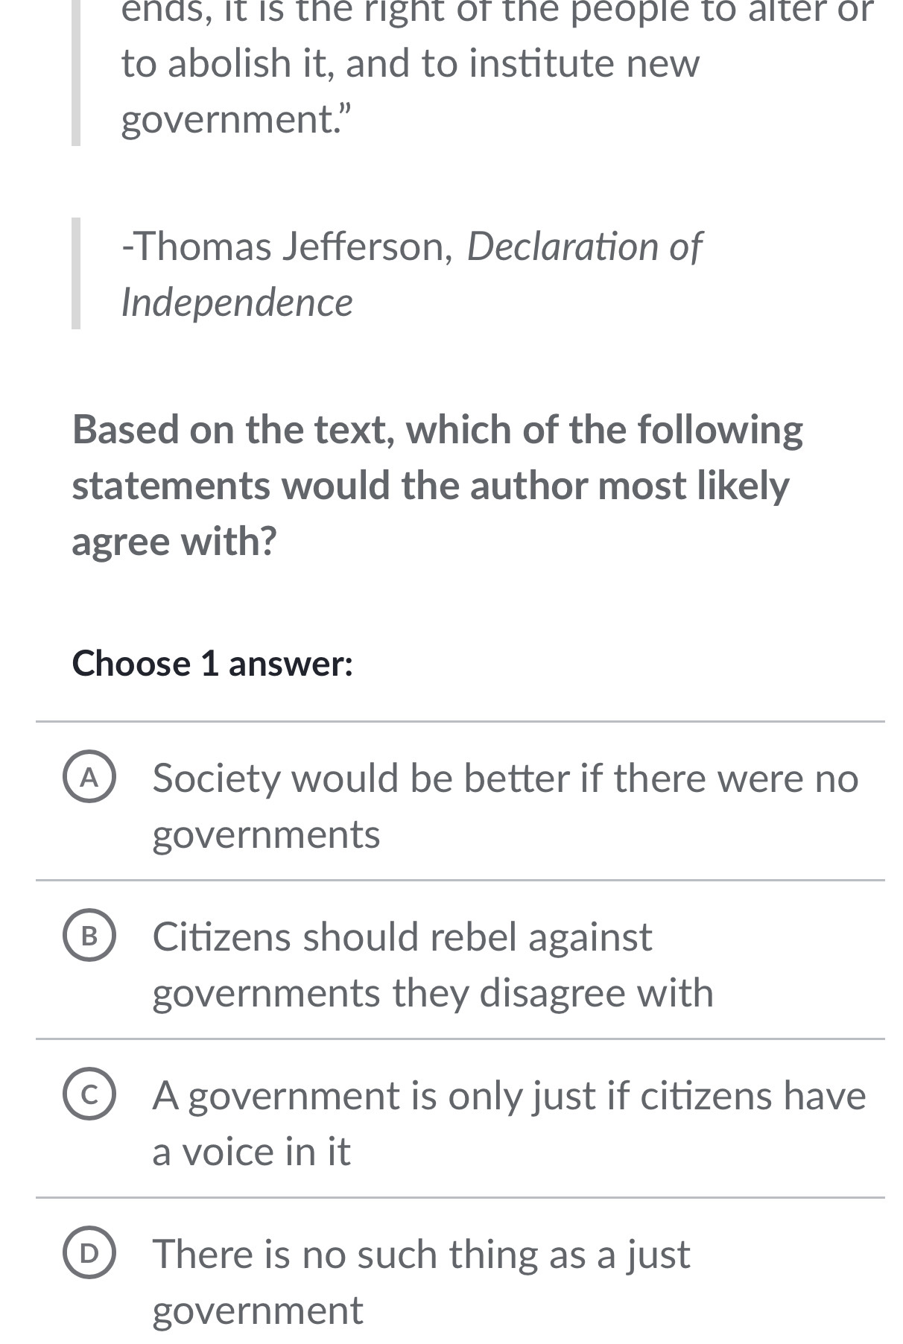Click the italic word "Independence"
Viewport: 903px width, 1344px height.
tap(237, 302)
